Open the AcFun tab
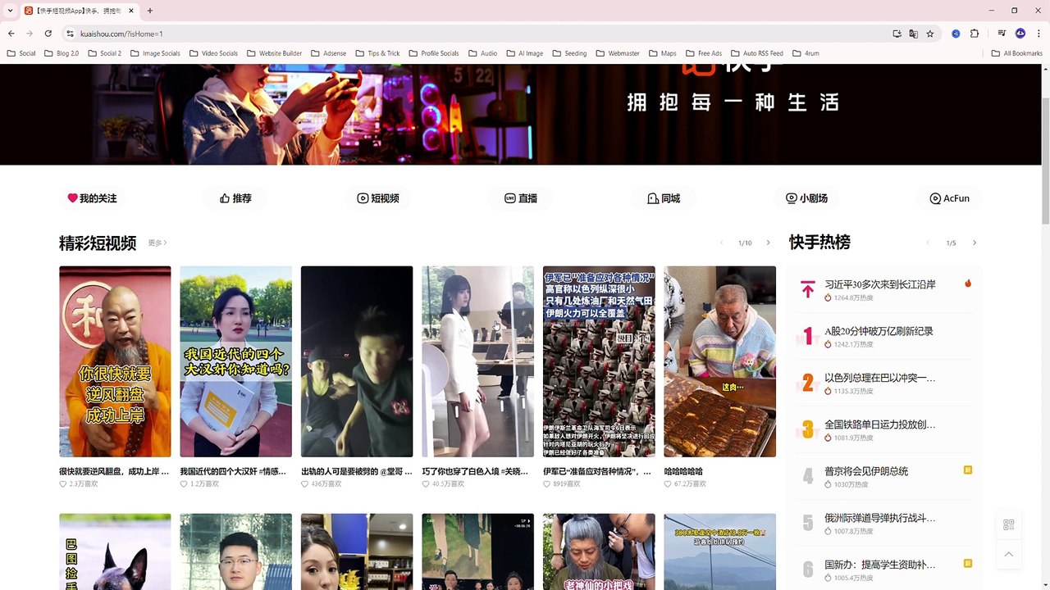Viewport: 1050px width, 590px height. click(x=949, y=198)
